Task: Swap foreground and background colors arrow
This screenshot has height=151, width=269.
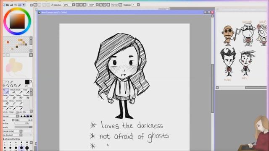Action: pyautogui.click(x=31, y=81)
